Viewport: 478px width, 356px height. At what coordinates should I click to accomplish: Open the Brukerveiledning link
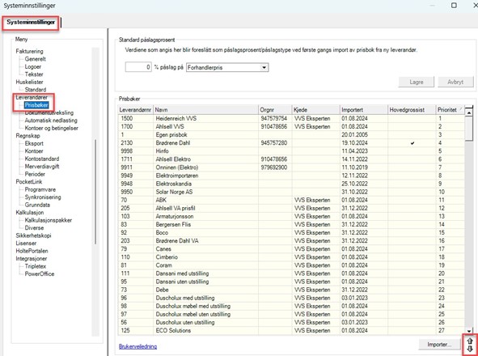[137, 346]
